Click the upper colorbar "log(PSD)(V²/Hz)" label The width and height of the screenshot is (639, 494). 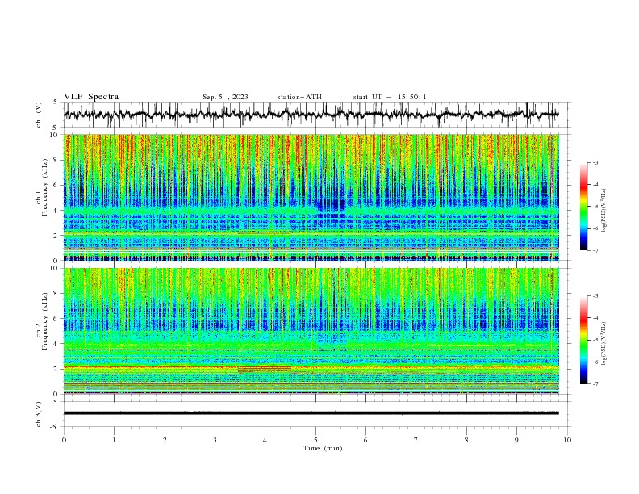tap(603, 211)
